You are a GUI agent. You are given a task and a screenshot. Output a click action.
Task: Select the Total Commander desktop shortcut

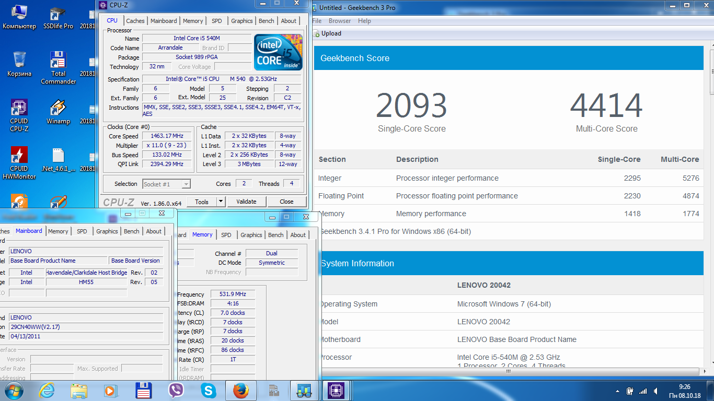[58, 68]
